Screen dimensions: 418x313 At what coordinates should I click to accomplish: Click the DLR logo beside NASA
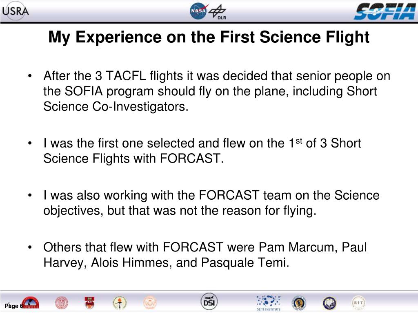(218, 12)
